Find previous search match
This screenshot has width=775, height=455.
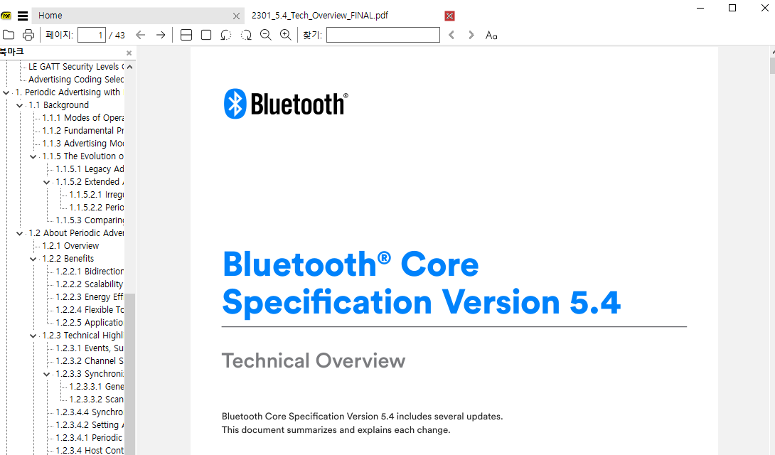pyautogui.click(x=451, y=35)
